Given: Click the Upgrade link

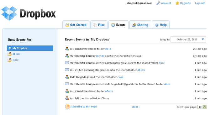Looking at the screenshot, I should (x=185, y=3).
